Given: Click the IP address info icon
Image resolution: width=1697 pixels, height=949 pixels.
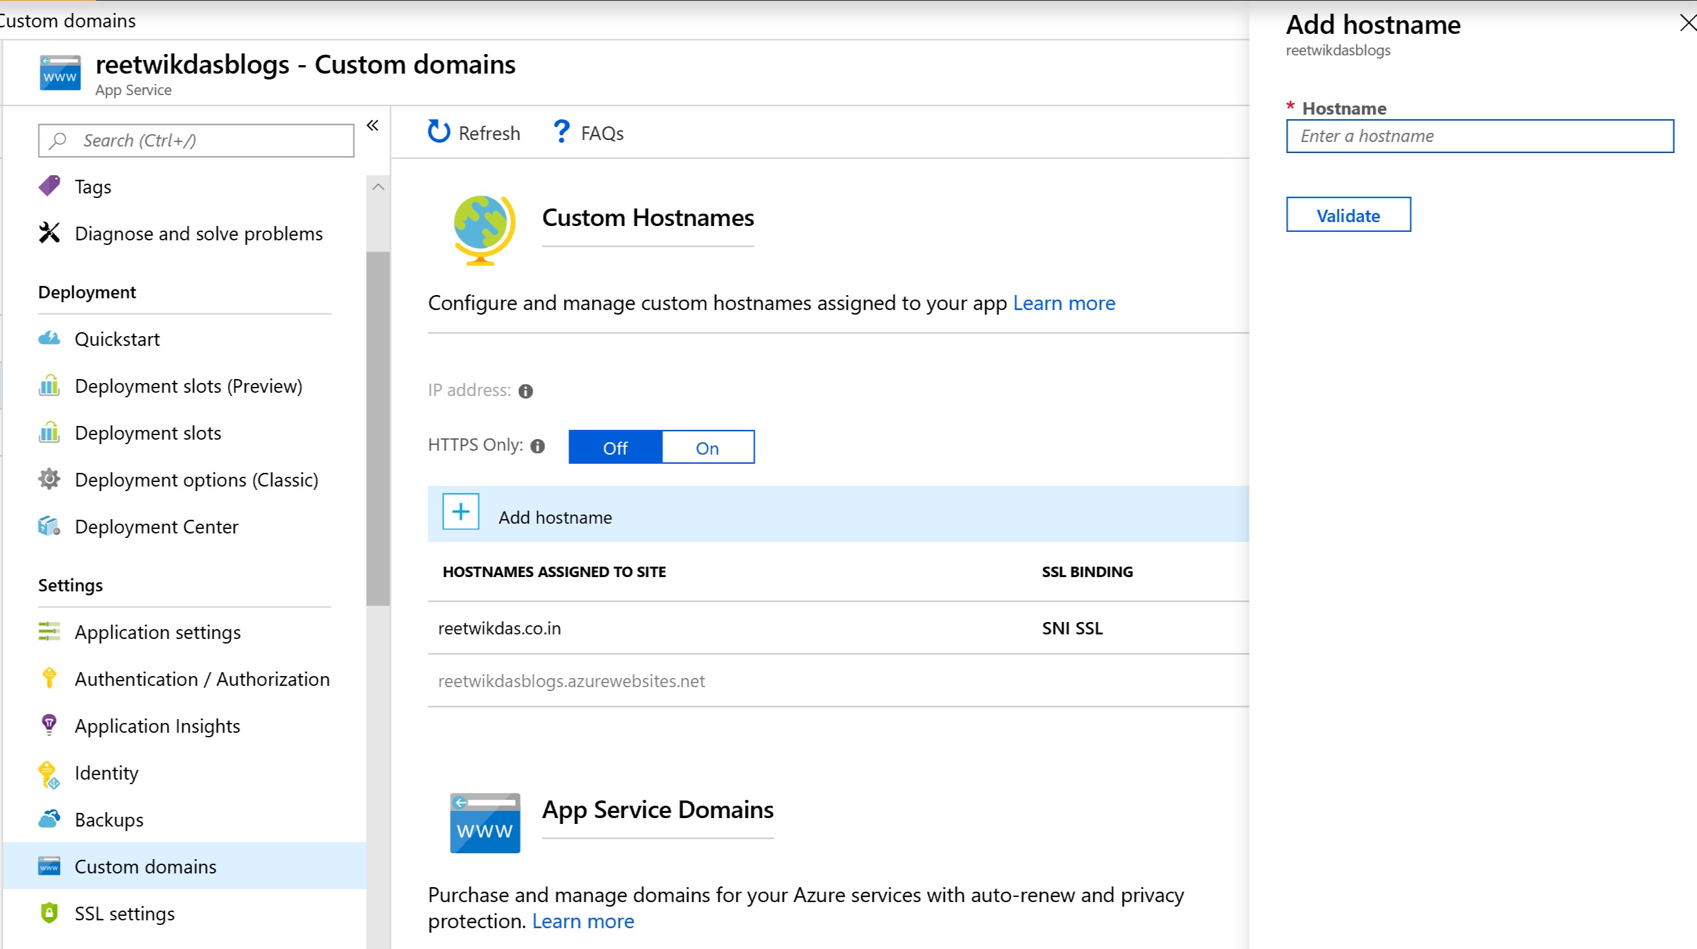Looking at the screenshot, I should coord(526,391).
